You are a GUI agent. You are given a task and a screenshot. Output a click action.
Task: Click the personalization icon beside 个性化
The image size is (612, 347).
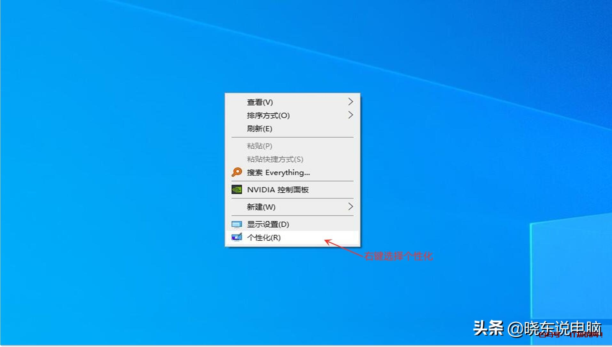click(x=237, y=237)
